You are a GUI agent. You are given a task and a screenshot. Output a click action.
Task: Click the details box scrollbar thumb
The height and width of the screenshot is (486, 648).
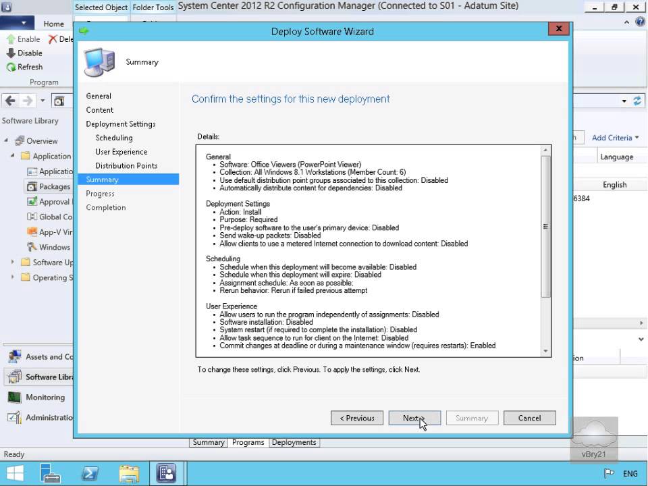point(545,227)
